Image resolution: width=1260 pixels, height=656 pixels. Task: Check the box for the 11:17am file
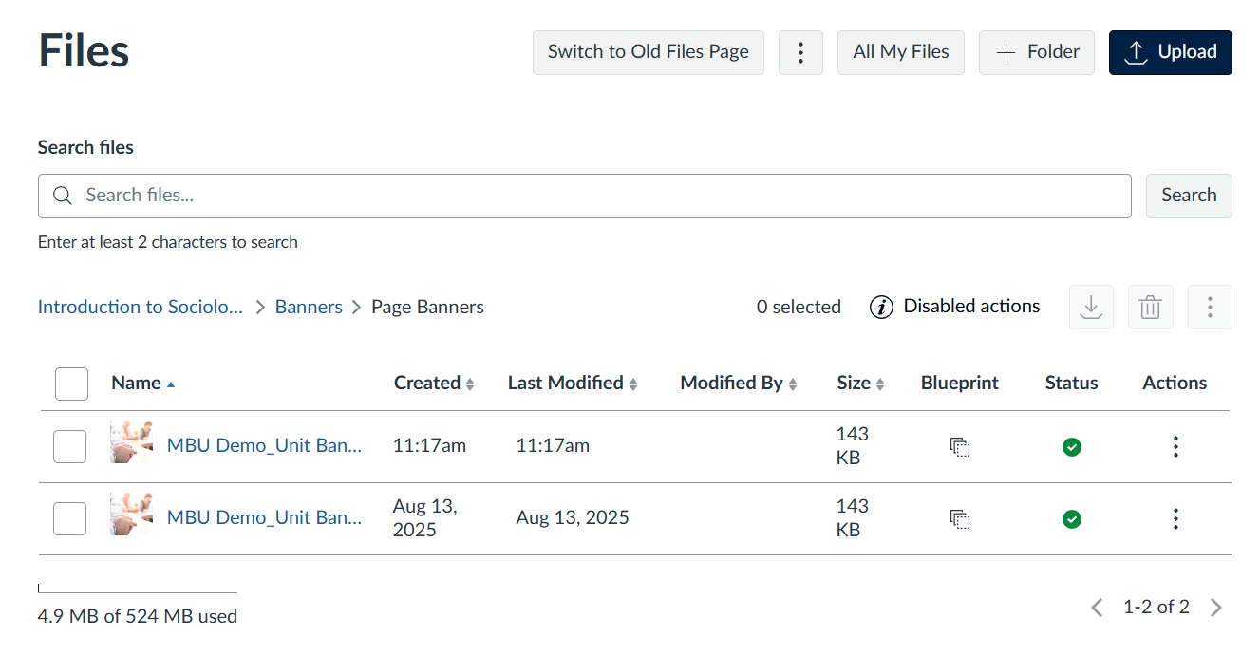pos(70,446)
